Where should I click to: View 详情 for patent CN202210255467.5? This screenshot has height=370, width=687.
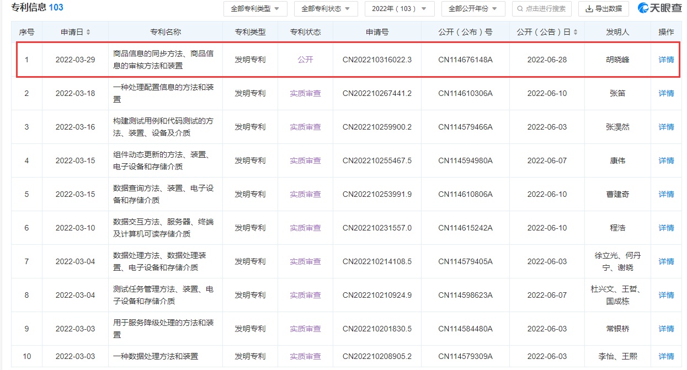tap(666, 160)
